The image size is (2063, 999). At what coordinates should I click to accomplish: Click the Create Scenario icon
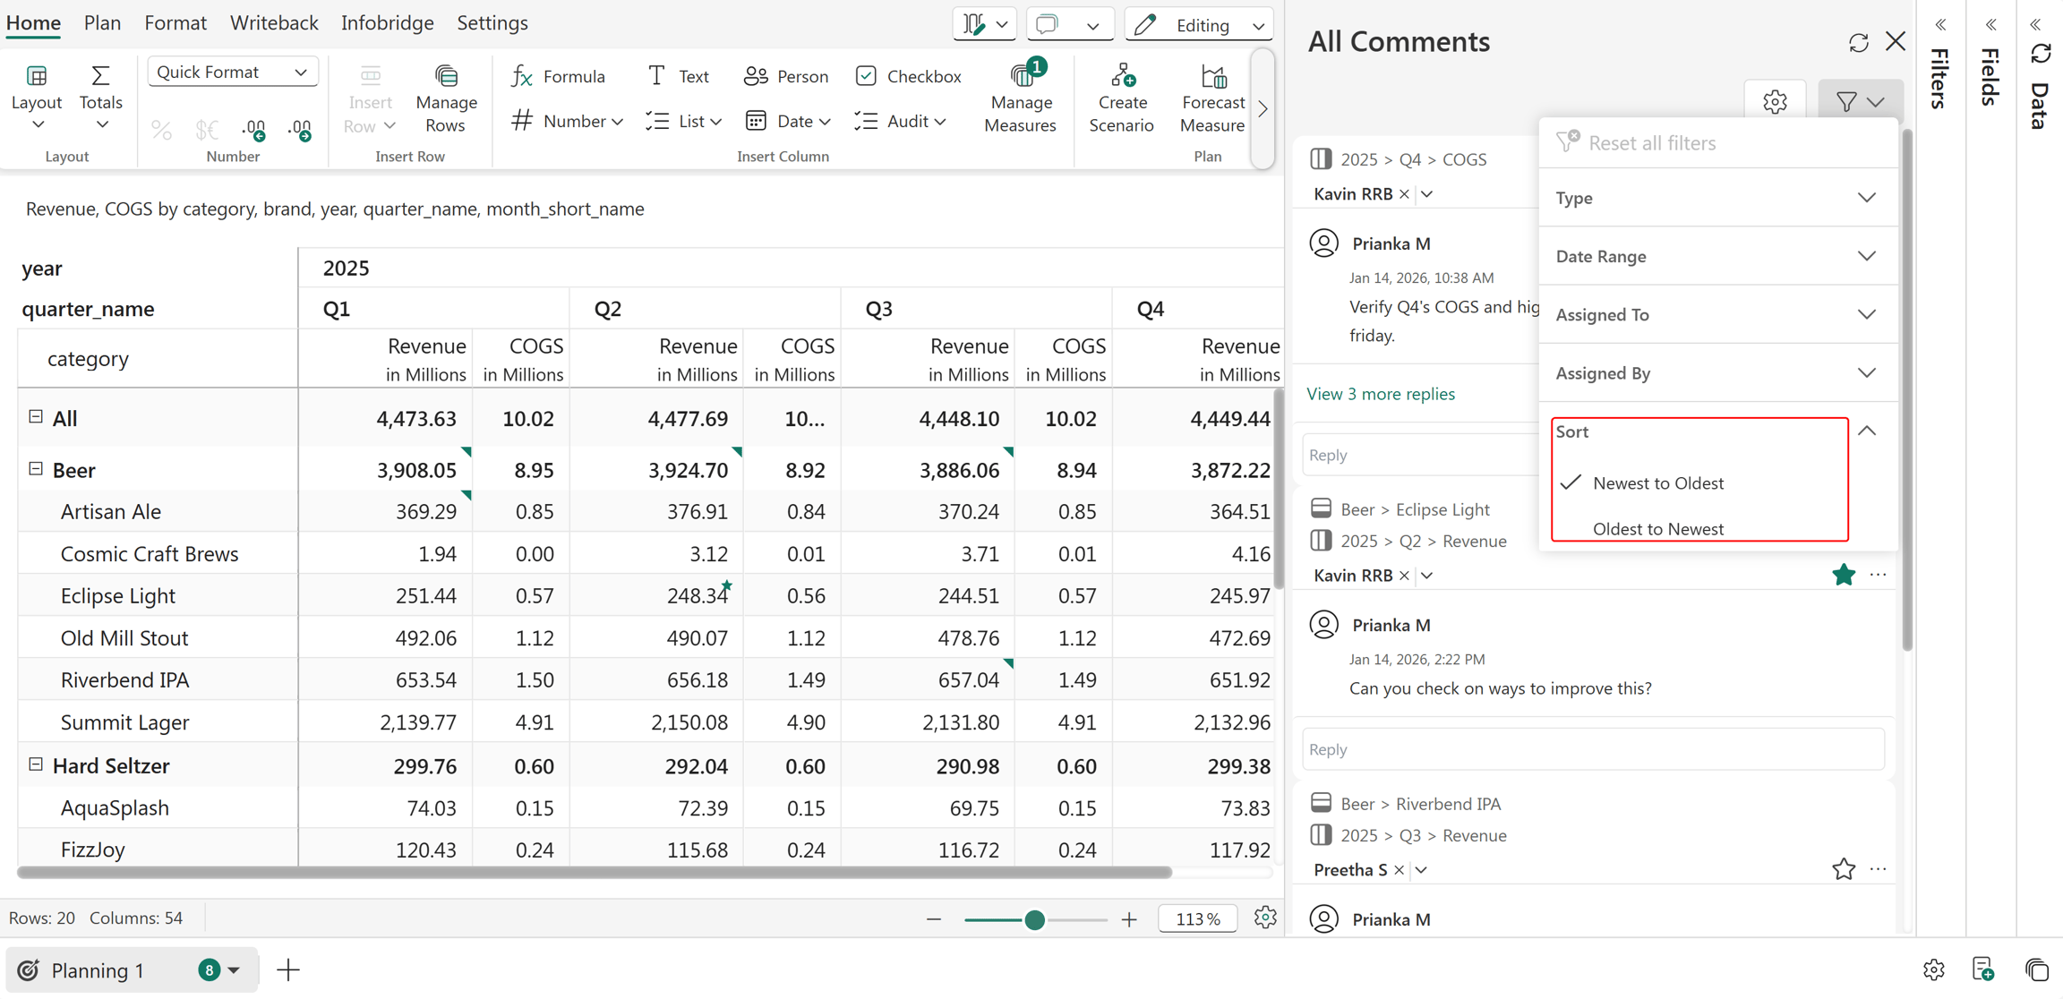[1122, 75]
